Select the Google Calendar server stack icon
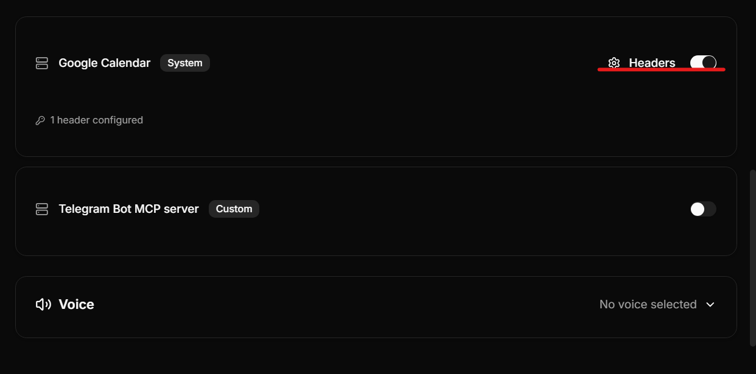 41,63
